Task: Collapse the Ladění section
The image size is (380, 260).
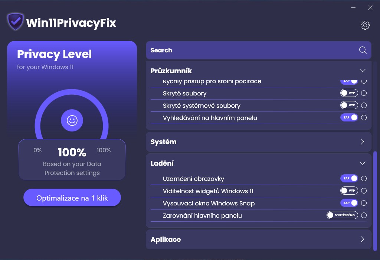Action: pos(363,163)
